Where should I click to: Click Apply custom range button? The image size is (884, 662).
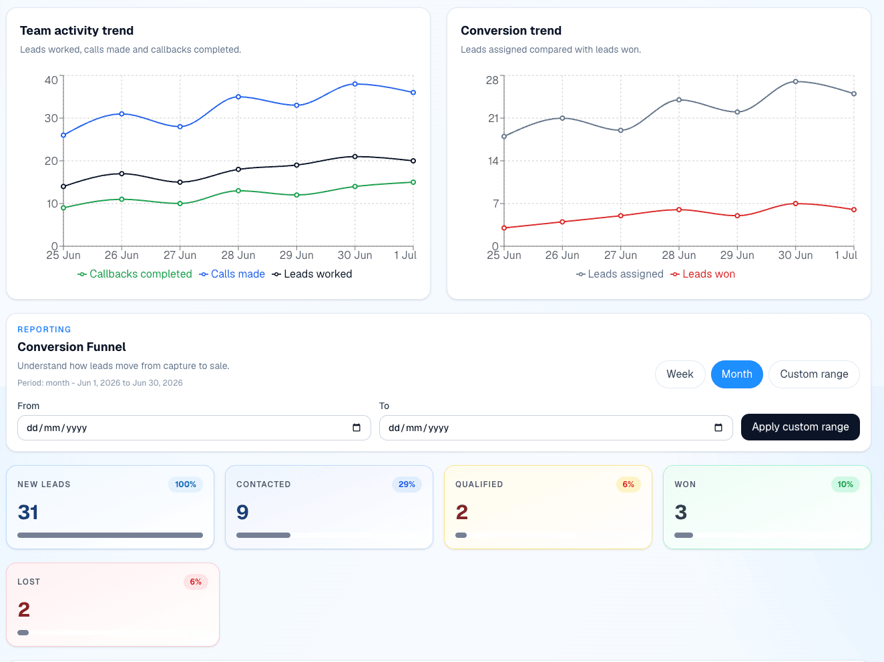(x=801, y=427)
